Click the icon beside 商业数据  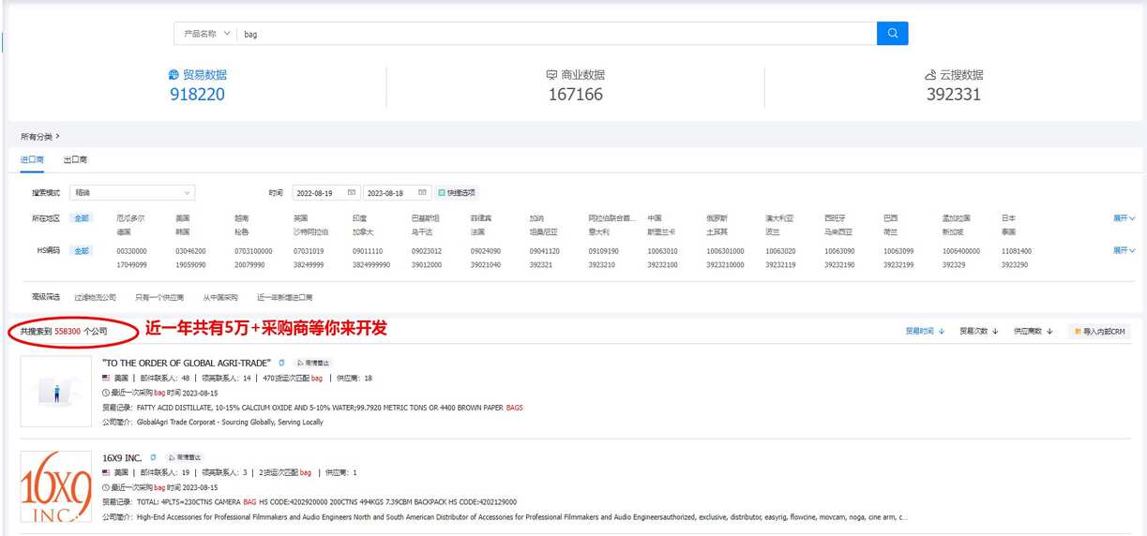pyautogui.click(x=551, y=75)
